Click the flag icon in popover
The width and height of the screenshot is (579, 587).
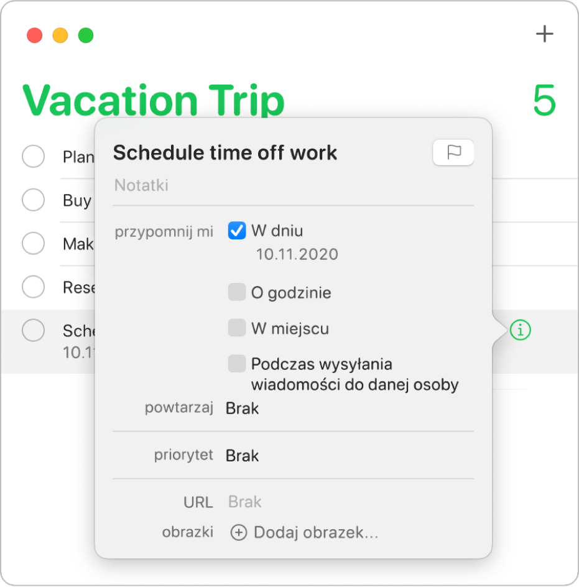(453, 152)
